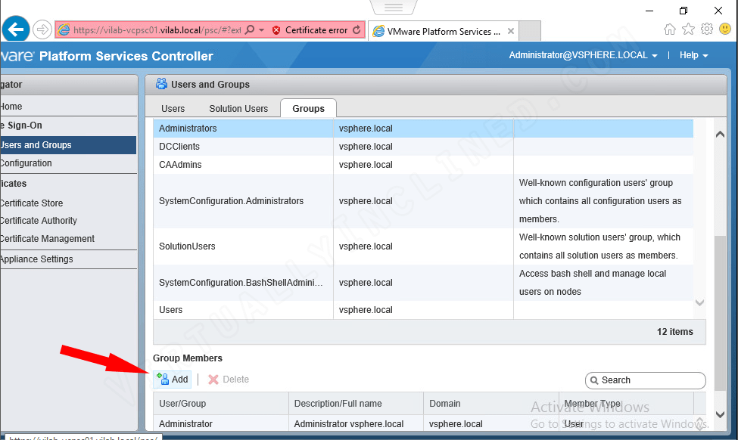Screen dimensions: 738x440
Task: Open Certificate Management in the sidebar
Action: click(x=48, y=238)
